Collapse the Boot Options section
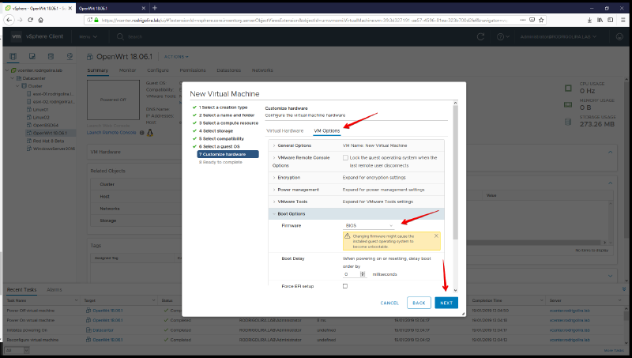This screenshot has height=358, width=632. coord(273,213)
